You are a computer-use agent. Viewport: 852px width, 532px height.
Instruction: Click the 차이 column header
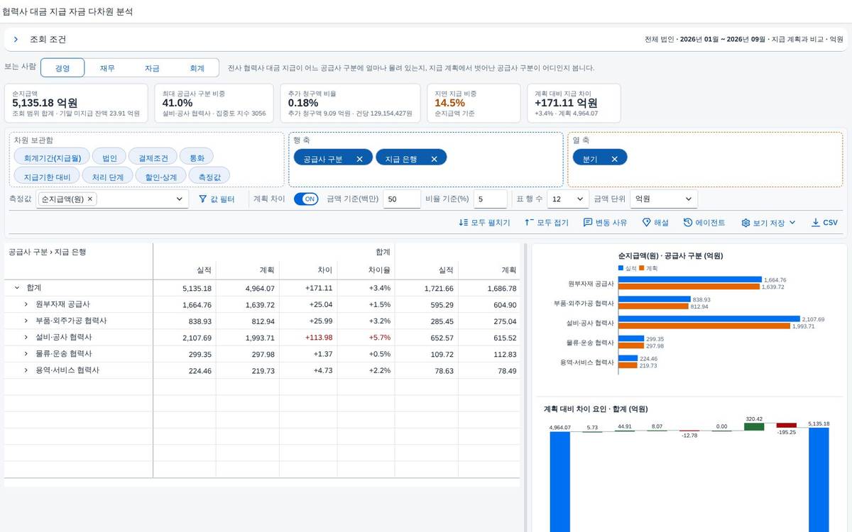click(308, 270)
